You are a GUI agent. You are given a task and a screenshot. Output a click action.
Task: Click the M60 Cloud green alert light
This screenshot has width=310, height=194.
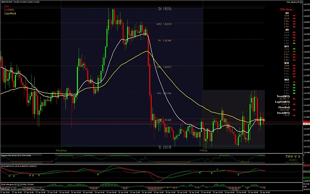click(x=294, y=85)
